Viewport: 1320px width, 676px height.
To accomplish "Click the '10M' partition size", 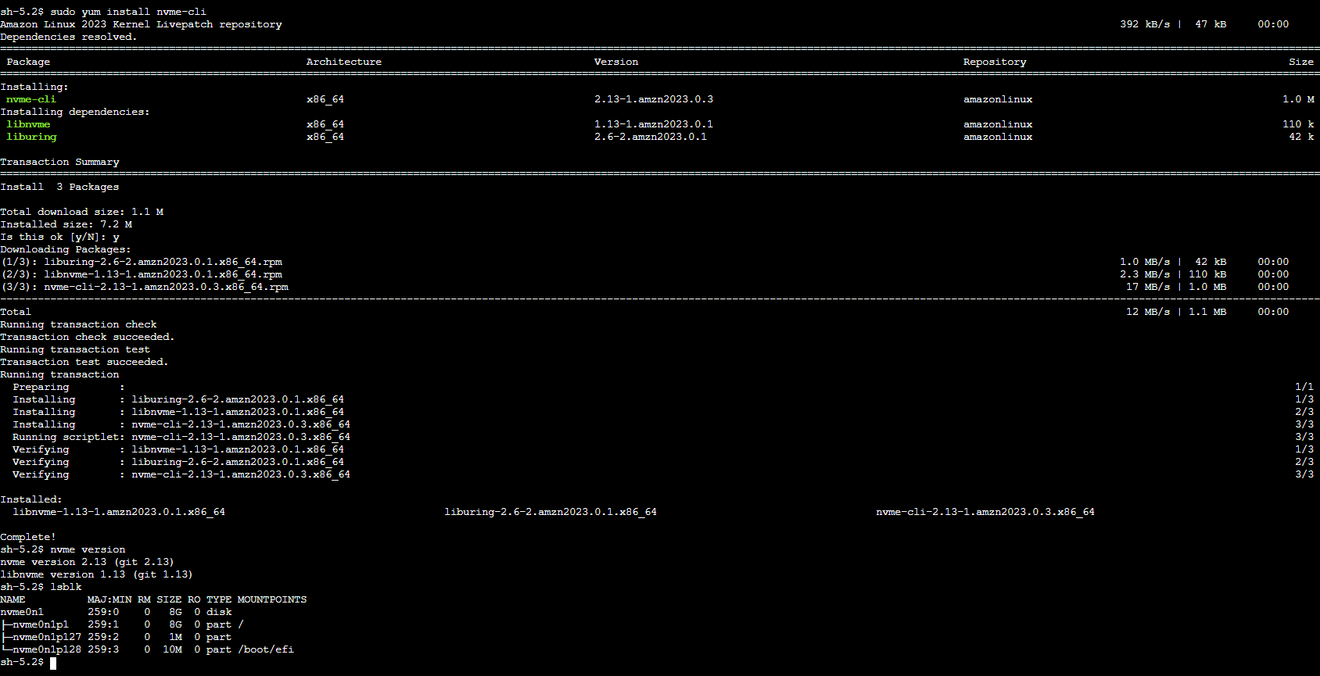I will 172,649.
